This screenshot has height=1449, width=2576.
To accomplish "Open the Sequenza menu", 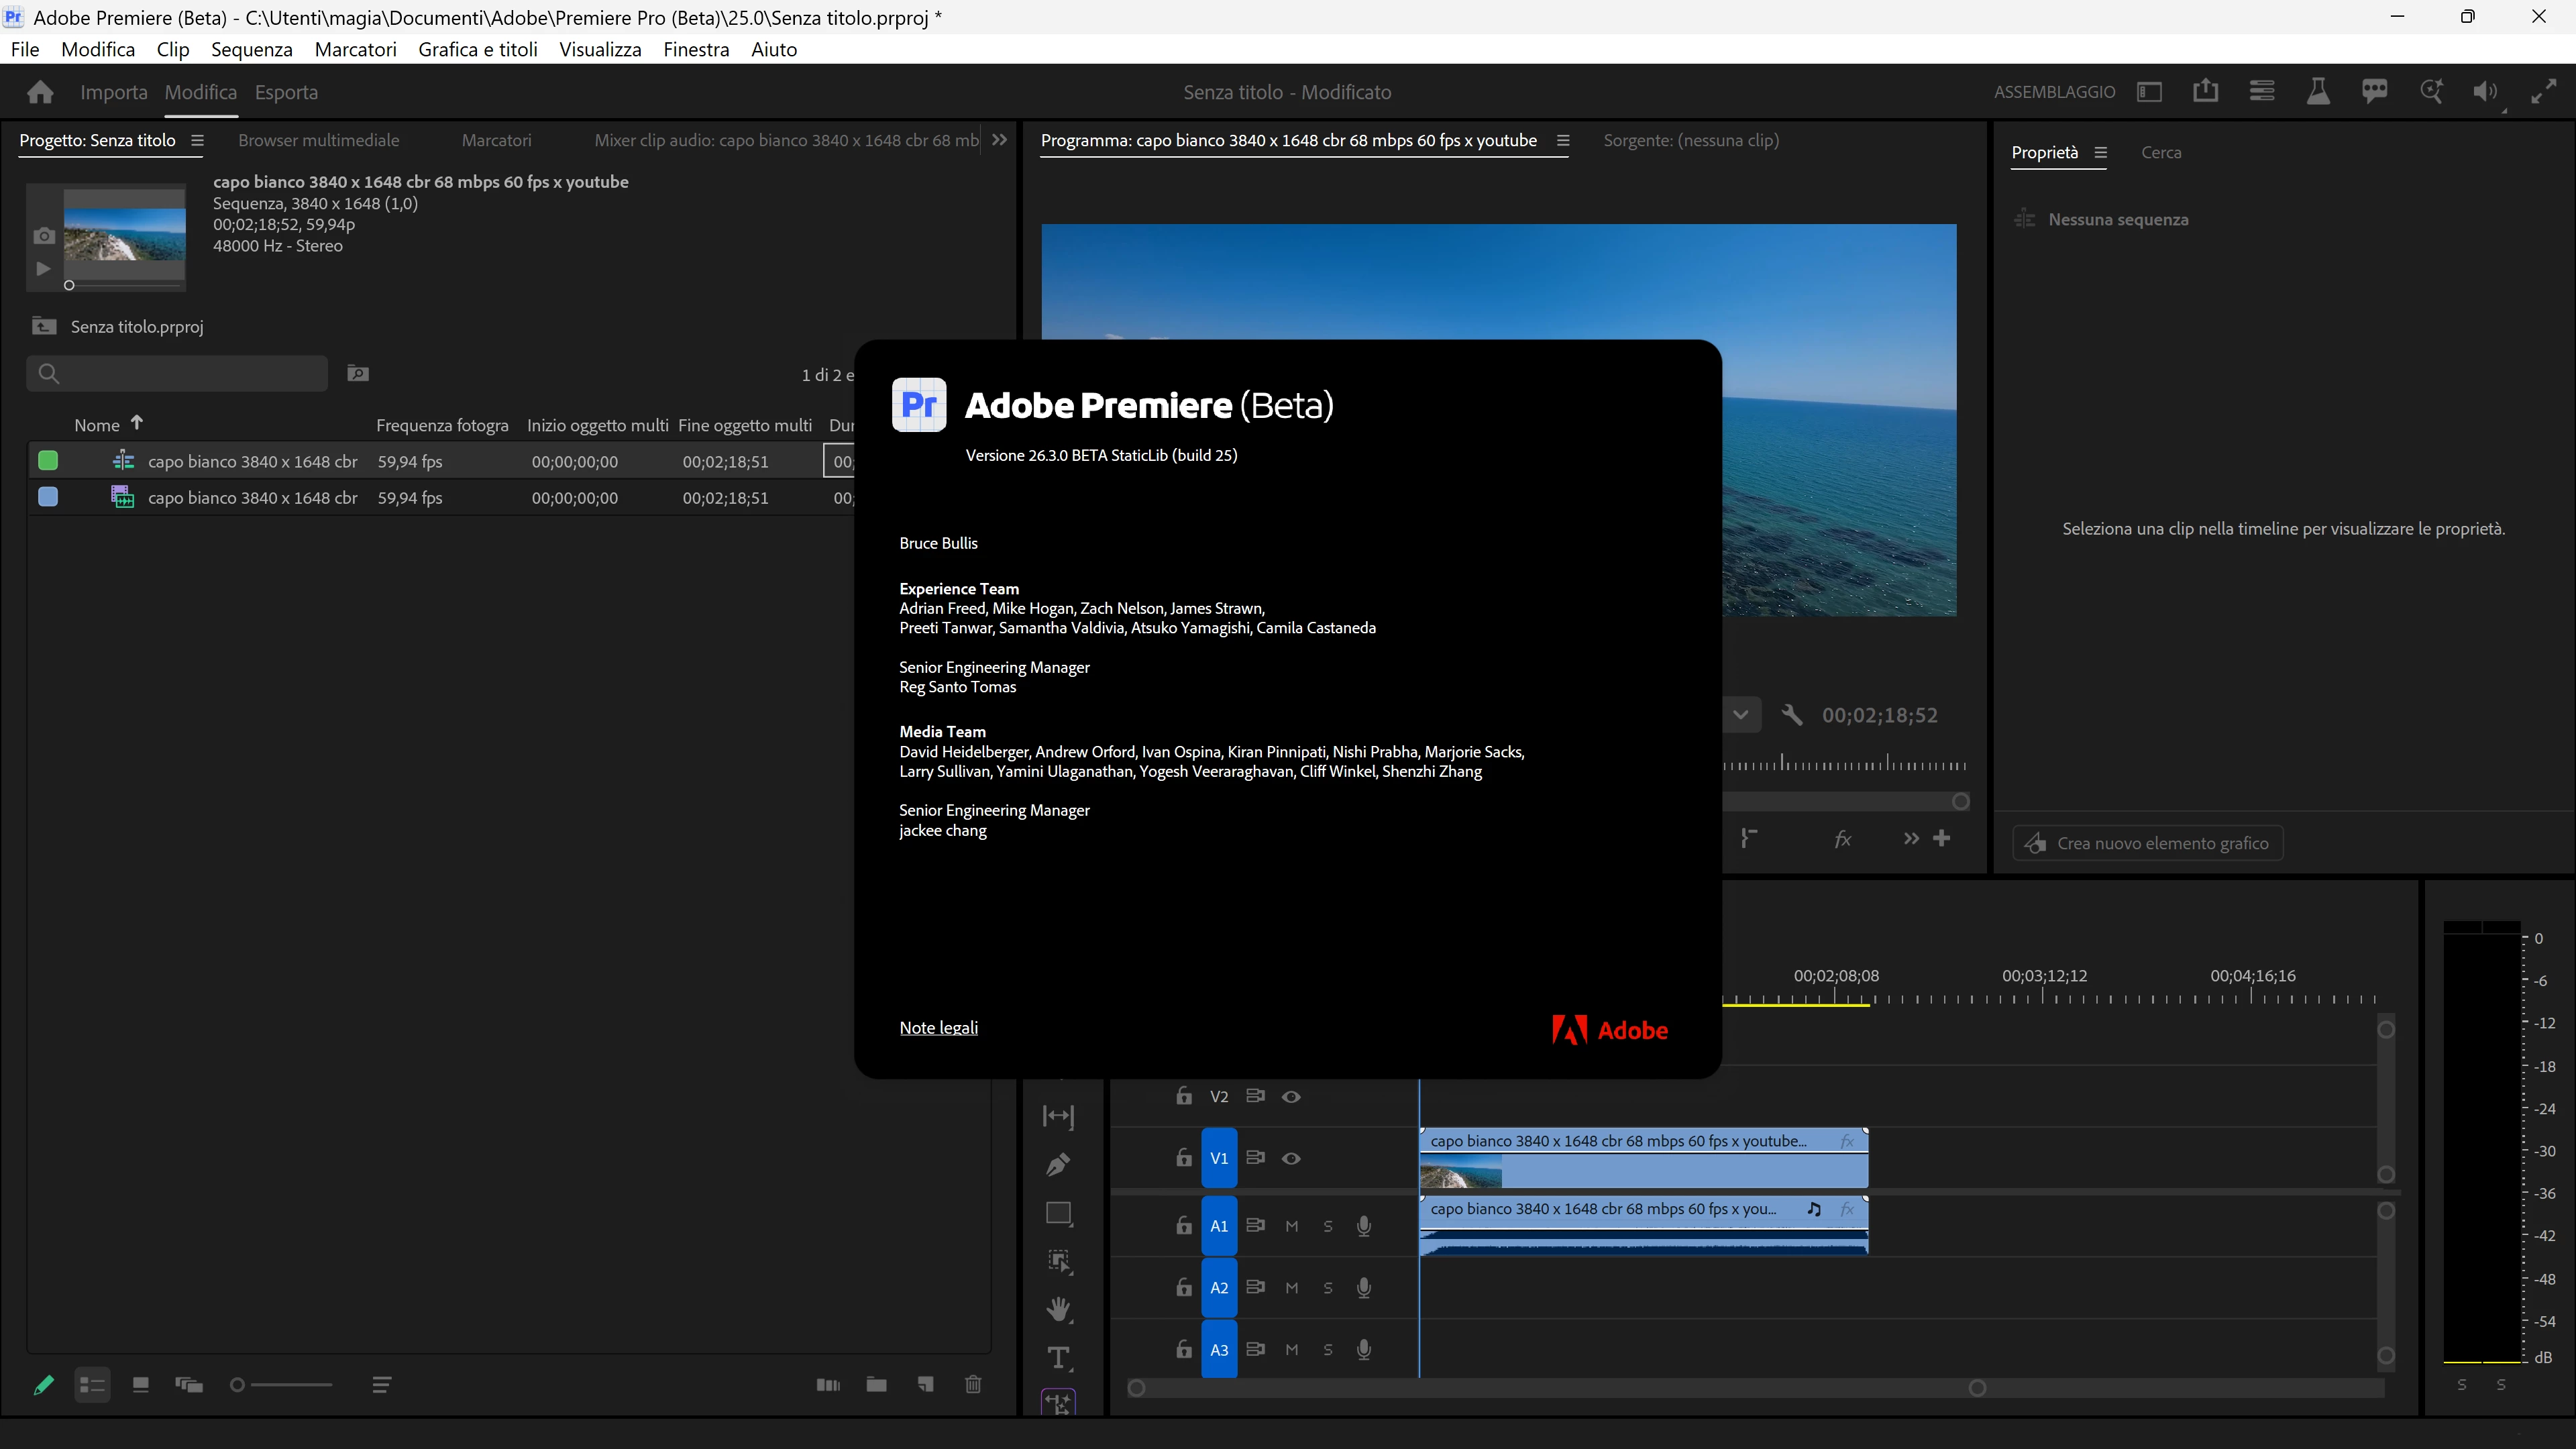I will (251, 49).
